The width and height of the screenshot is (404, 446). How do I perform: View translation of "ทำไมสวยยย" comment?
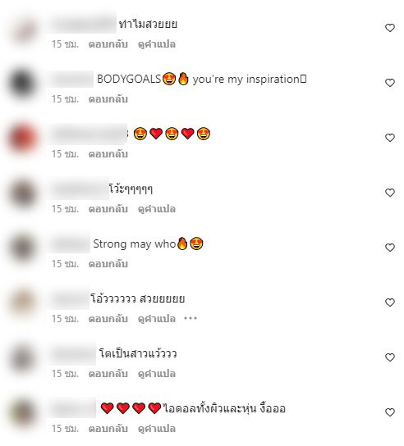pos(157,44)
